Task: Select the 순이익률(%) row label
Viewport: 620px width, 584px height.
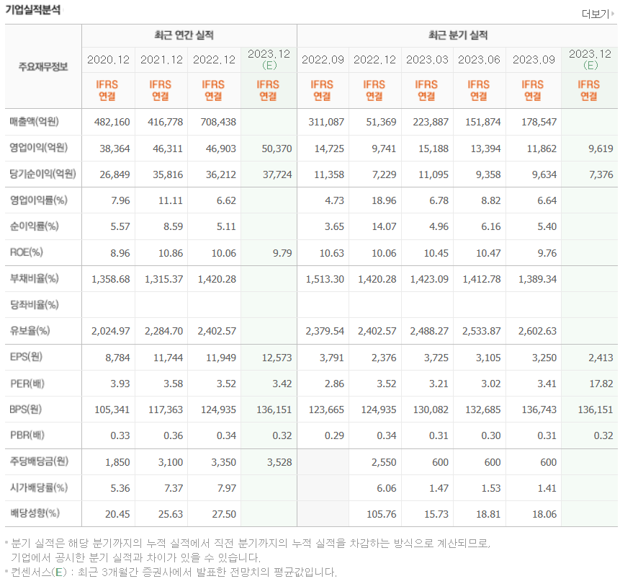Action: point(34,226)
